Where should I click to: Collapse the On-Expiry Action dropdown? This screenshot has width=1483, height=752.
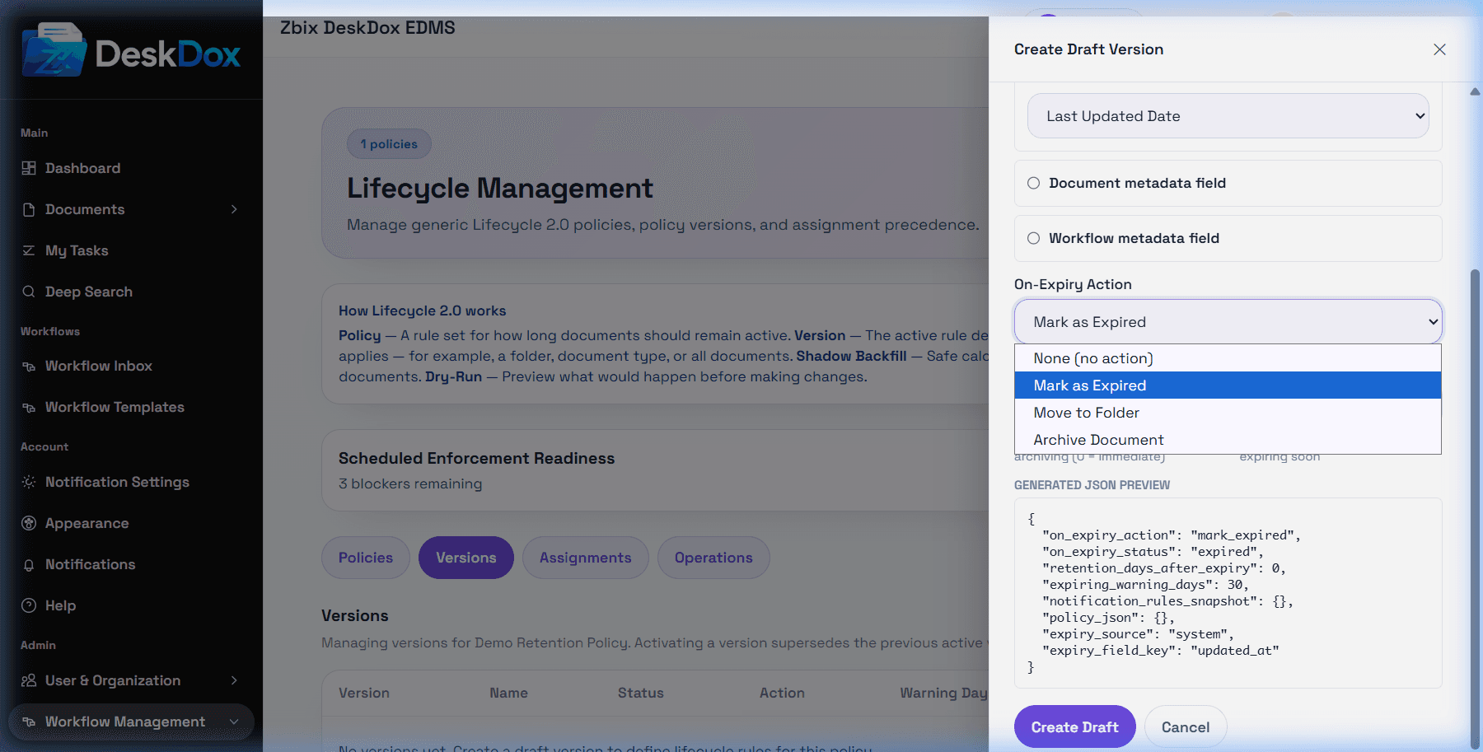point(1228,322)
